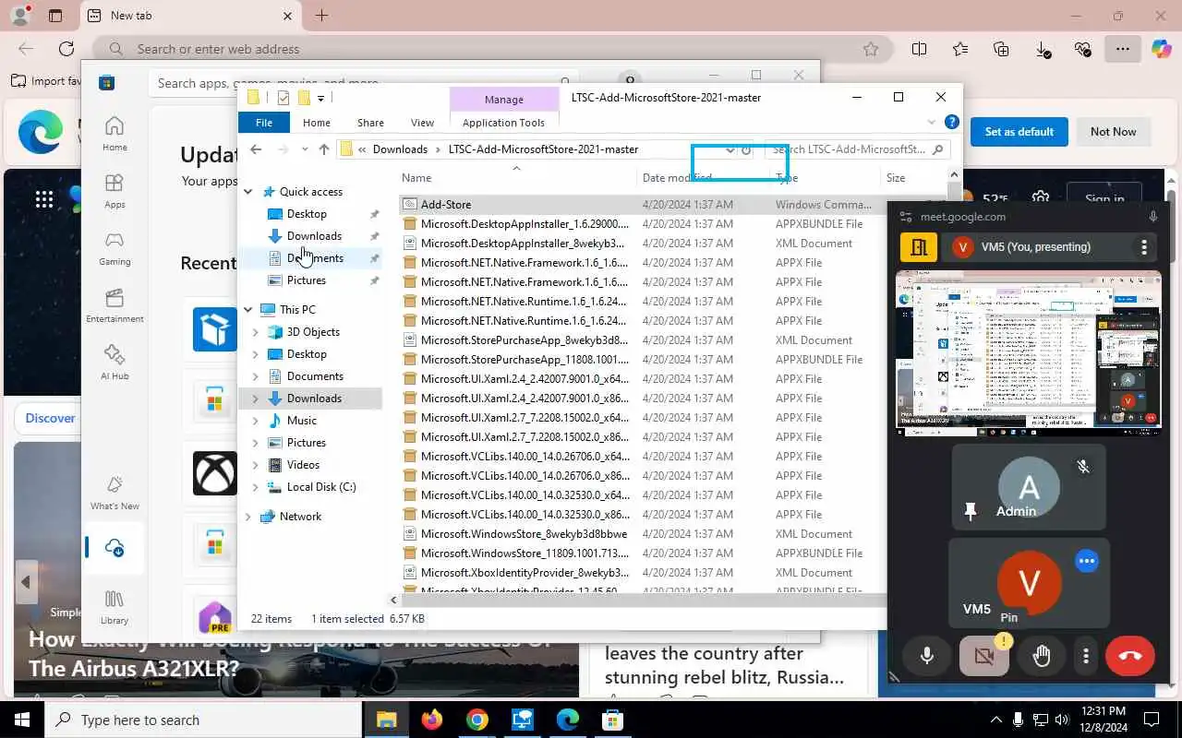1182x738 pixels.
Task: Expand Local Disk (C:) tree node
Action: 256,487
